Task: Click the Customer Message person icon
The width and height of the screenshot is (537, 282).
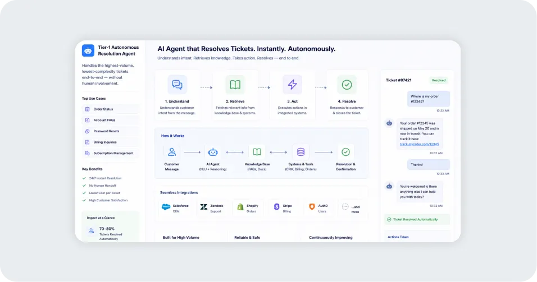Action: [x=171, y=152]
